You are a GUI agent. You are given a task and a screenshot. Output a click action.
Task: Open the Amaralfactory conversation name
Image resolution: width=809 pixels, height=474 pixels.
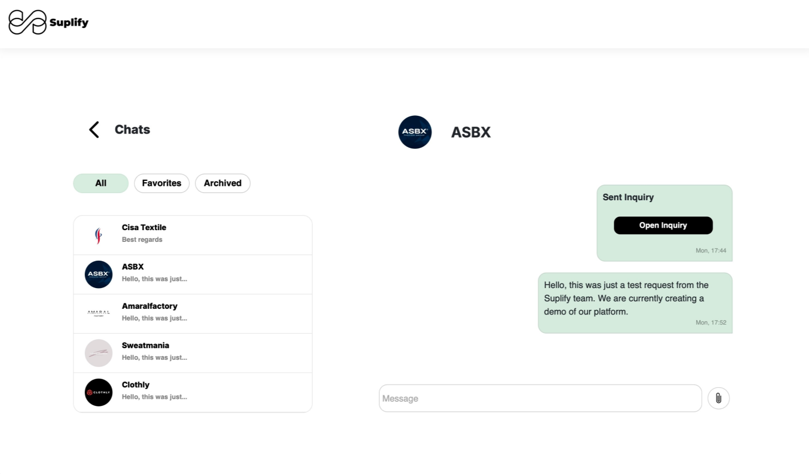click(149, 306)
